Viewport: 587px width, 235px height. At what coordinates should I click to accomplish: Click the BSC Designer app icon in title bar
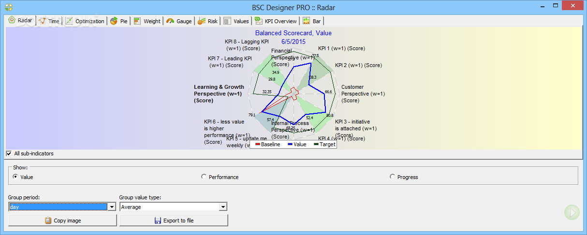coord(8,7)
